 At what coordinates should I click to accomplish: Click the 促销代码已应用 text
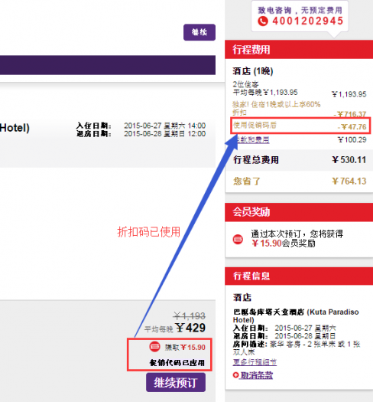(177, 362)
